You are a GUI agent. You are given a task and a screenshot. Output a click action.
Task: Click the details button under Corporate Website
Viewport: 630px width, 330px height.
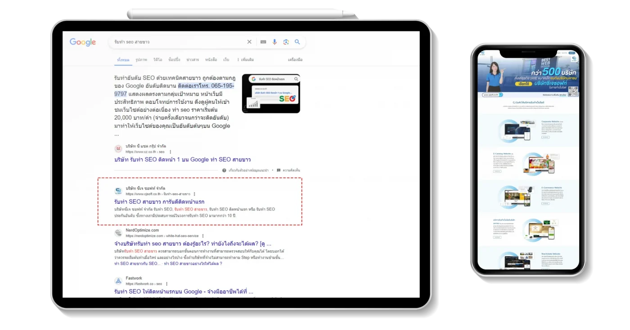545,137
